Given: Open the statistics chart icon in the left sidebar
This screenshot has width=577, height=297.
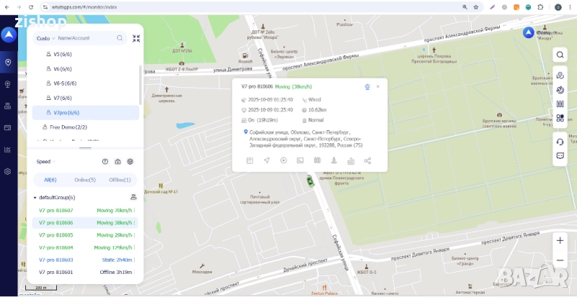Looking at the screenshot, I should point(7,150).
